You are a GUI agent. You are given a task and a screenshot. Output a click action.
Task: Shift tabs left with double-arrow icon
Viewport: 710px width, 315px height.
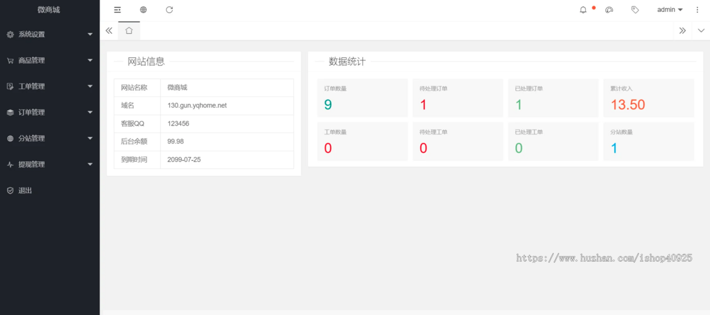(109, 31)
